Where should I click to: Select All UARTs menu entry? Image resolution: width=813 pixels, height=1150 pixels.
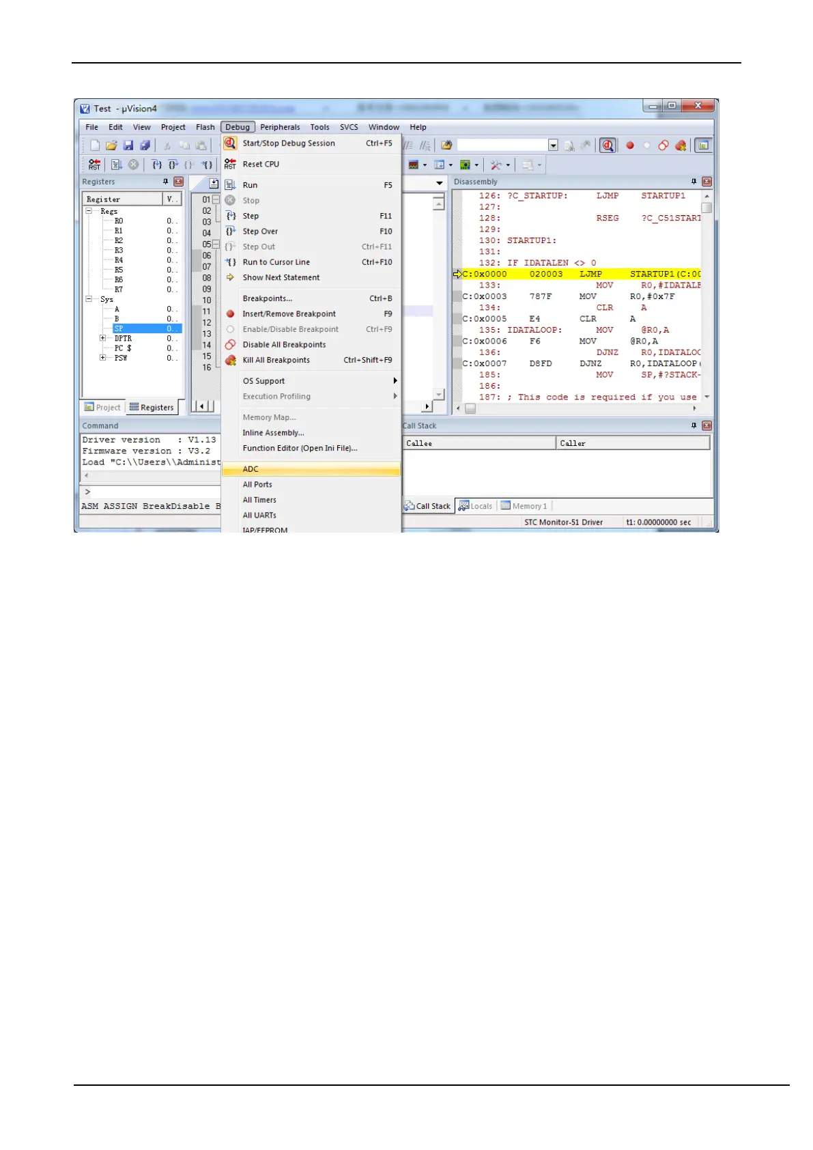click(x=311, y=516)
